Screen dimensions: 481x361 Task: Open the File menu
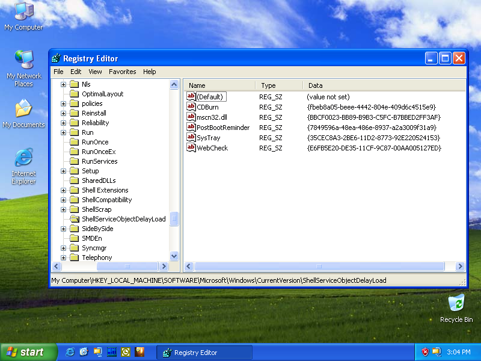(58, 72)
